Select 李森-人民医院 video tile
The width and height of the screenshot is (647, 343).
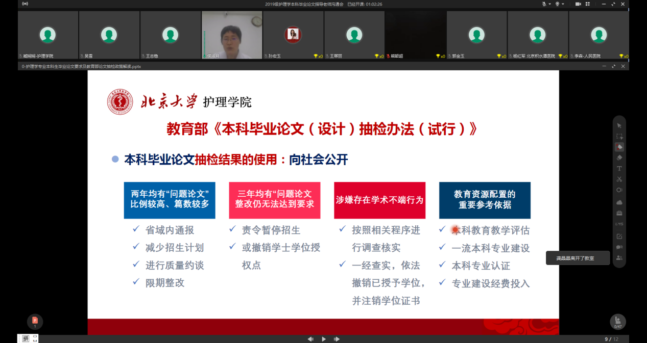(x=599, y=35)
